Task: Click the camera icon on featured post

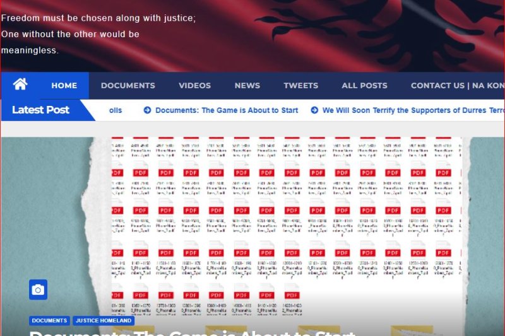Action: point(38,289)
